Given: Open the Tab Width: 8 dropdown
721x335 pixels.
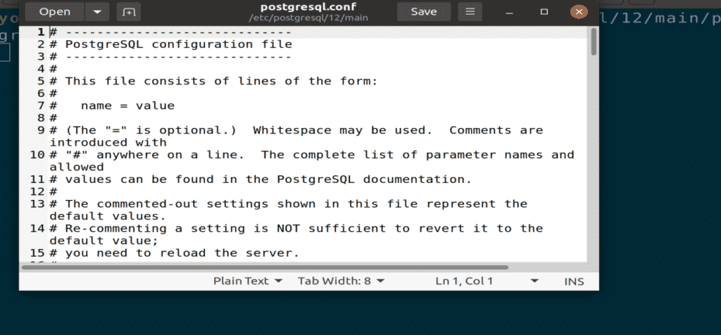Looking at the screenshot, I should click(341, 281).
